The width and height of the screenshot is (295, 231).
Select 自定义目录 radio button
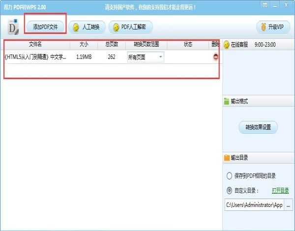229,191
